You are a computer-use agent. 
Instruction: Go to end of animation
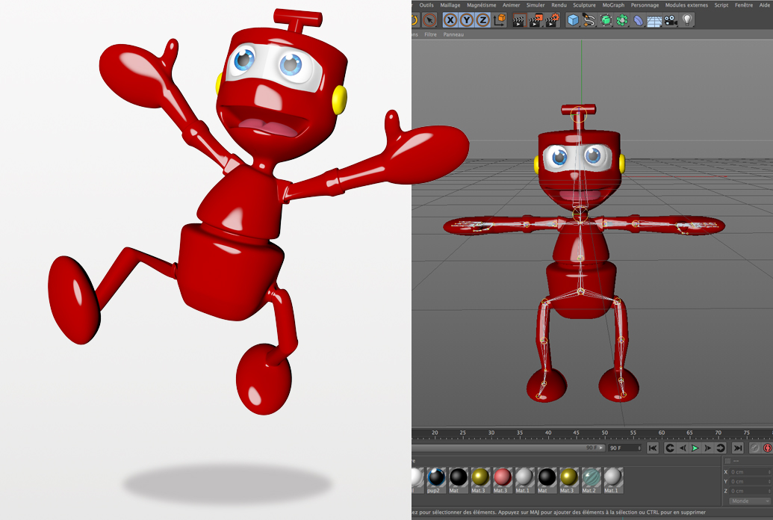[x=737, y=448]
